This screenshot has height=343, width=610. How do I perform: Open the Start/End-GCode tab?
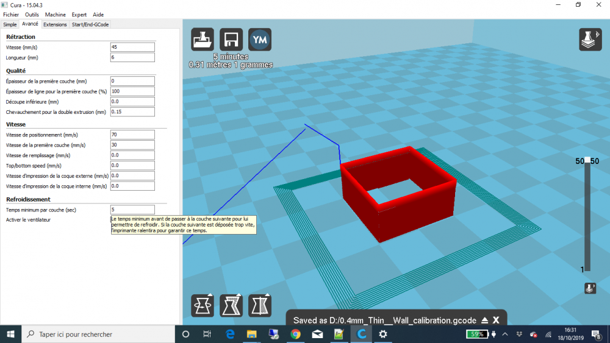90,24
